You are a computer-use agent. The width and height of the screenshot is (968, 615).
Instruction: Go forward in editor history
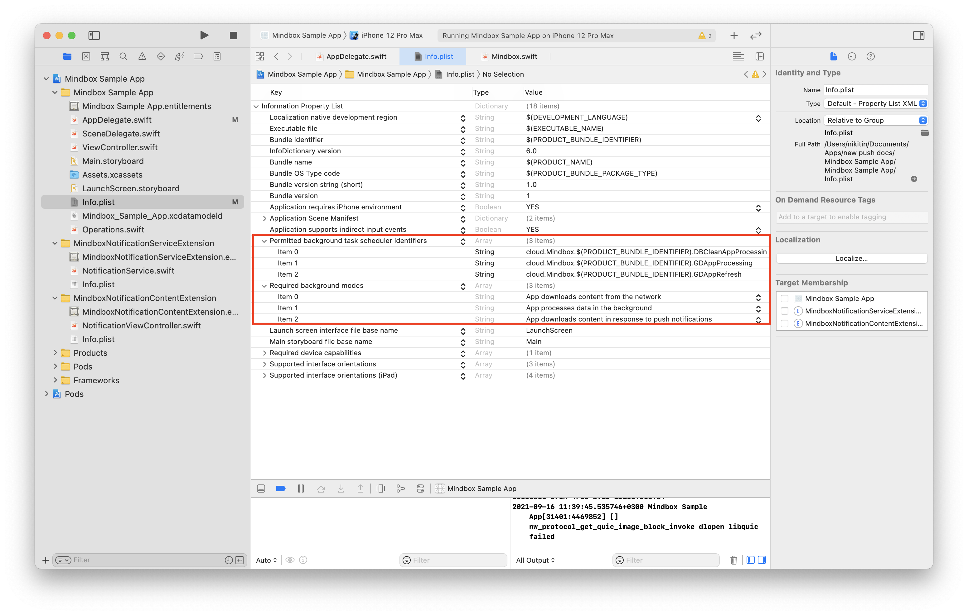(290, 57)
